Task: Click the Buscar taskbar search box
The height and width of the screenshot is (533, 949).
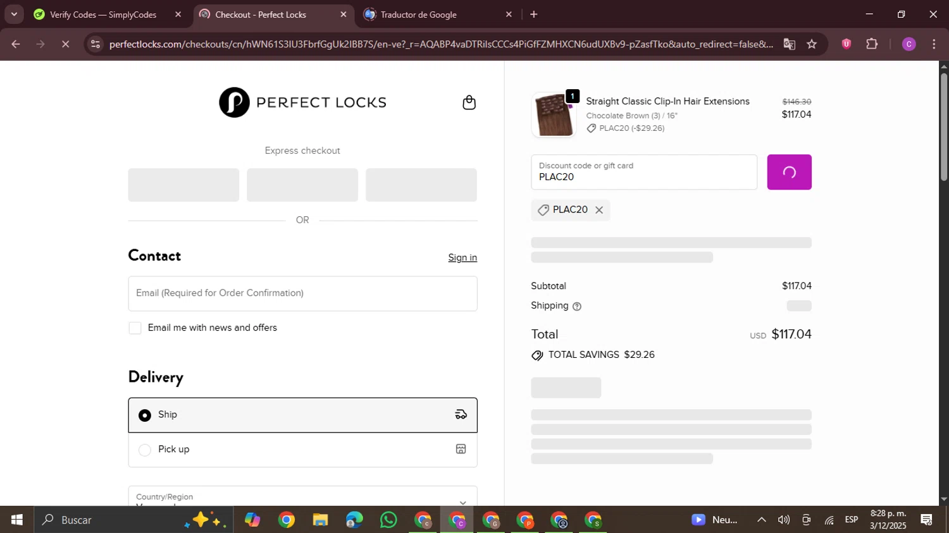Action: tap(133, 520)
